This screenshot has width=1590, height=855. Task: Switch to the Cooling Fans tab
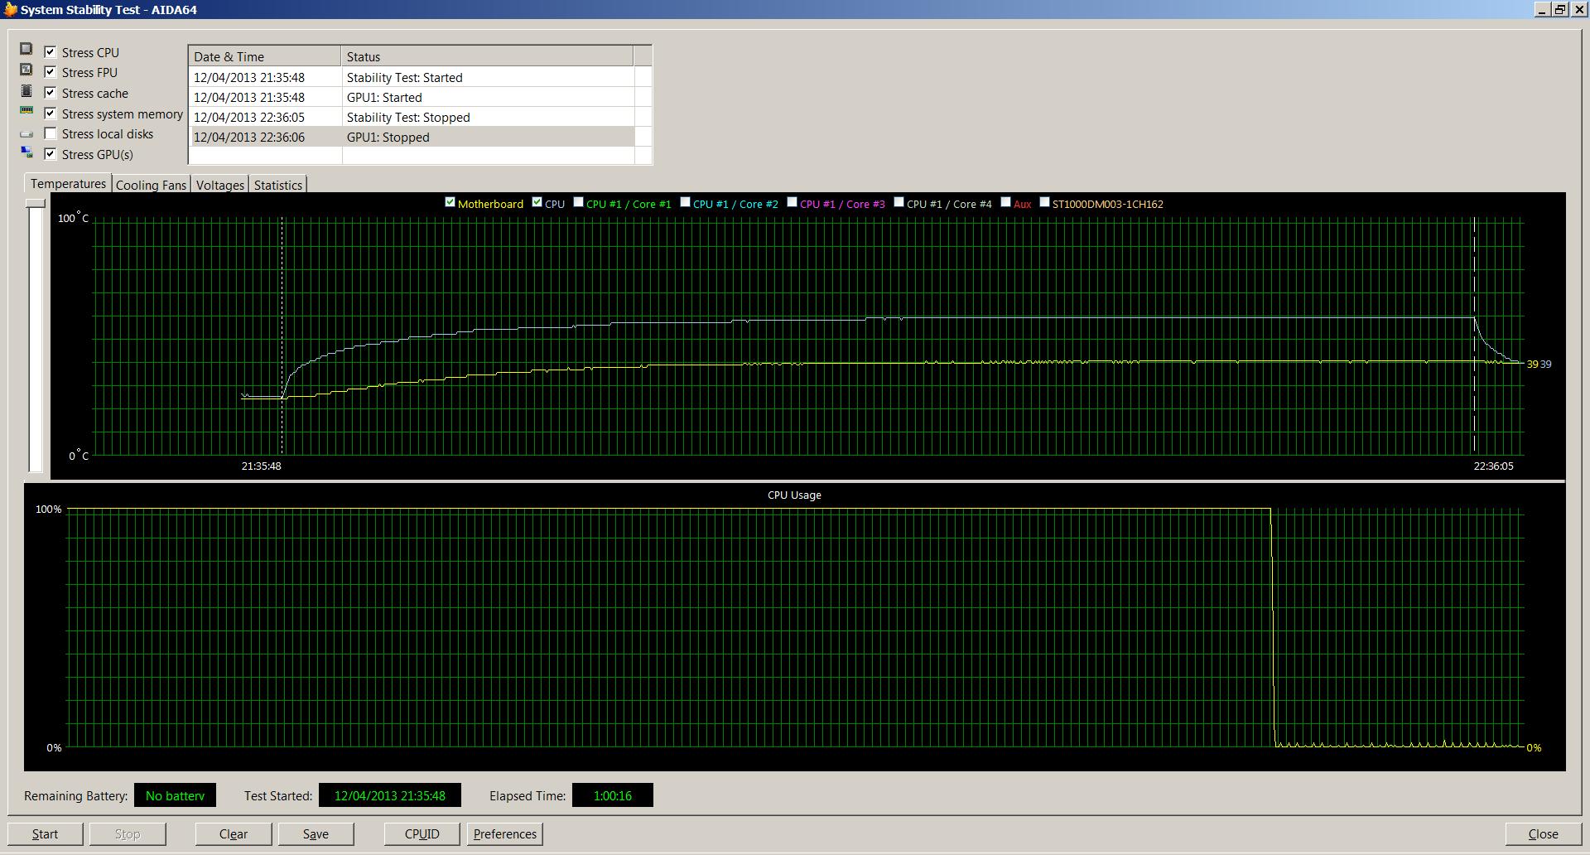(x=151, y=185)
